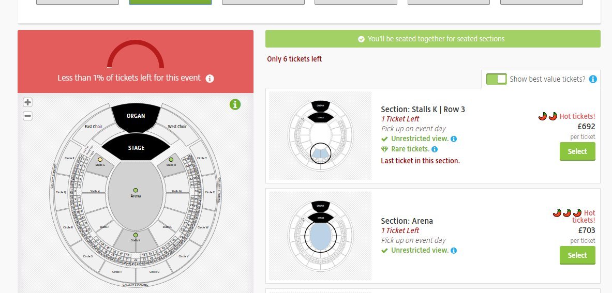
Task: Click the green dot in Arena section
Action: click(x=136, y=191)
